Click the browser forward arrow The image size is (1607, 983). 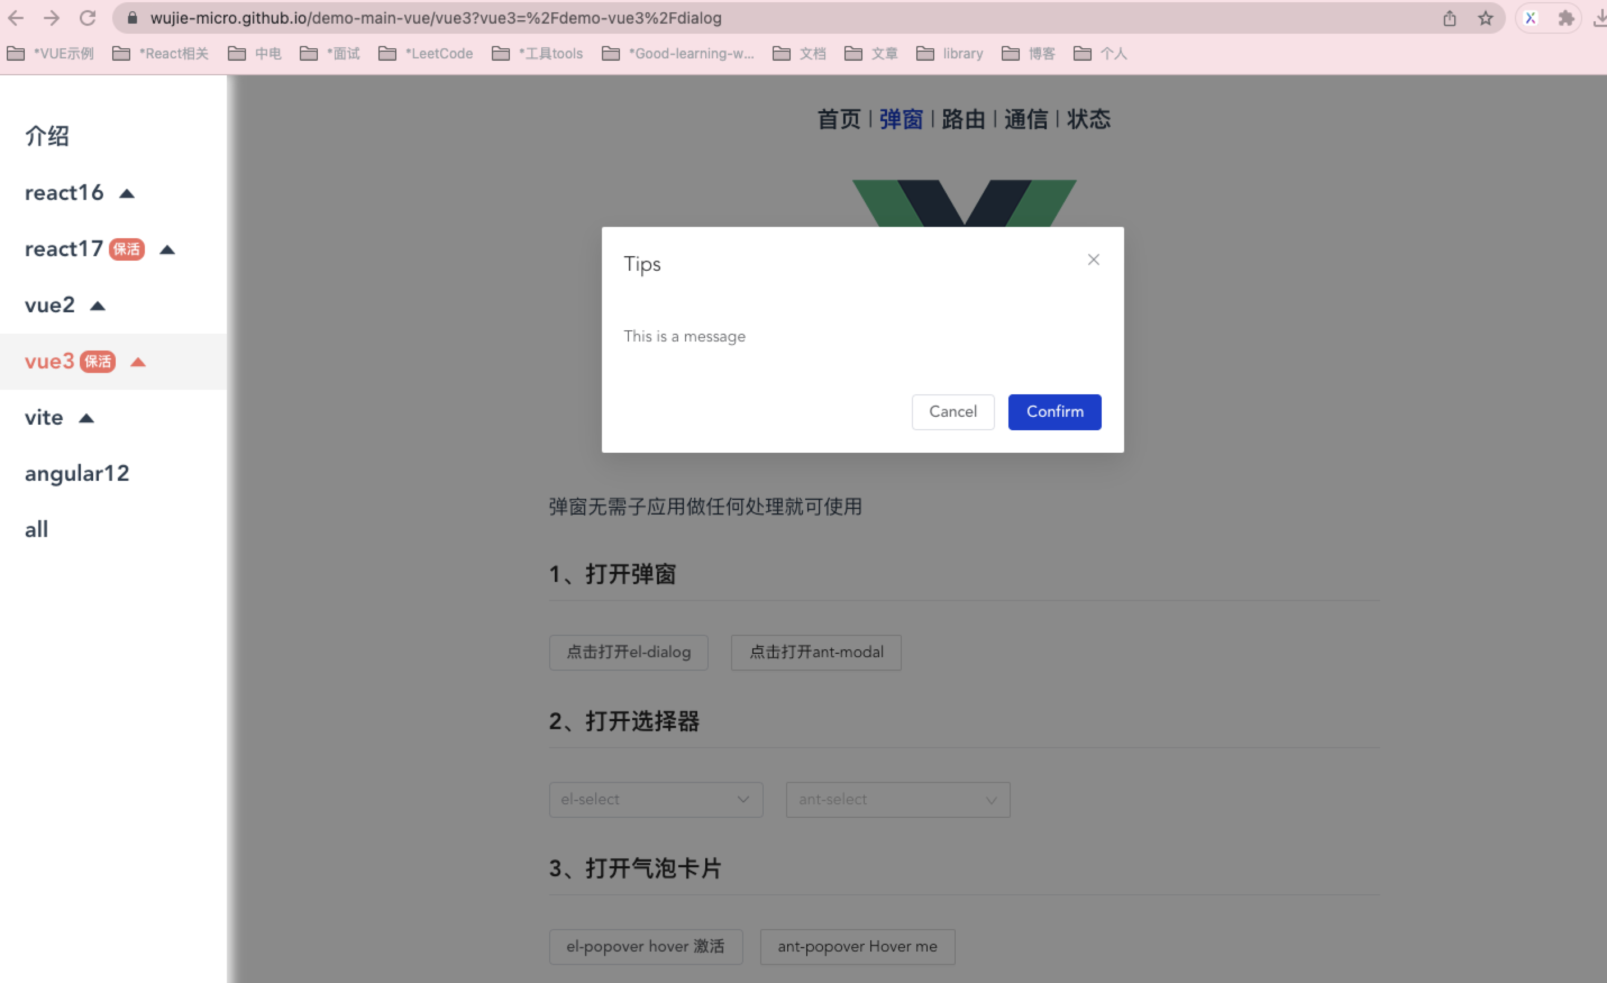[x=52, y=17]
